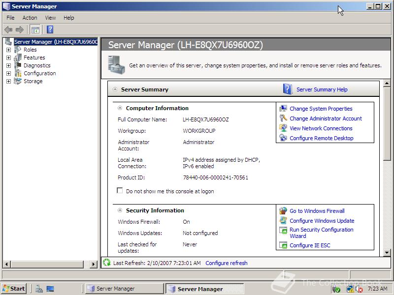Click the Back arrow toolbar icon
Viewport: 394px width, 295px height.
[x=8, y=29]
